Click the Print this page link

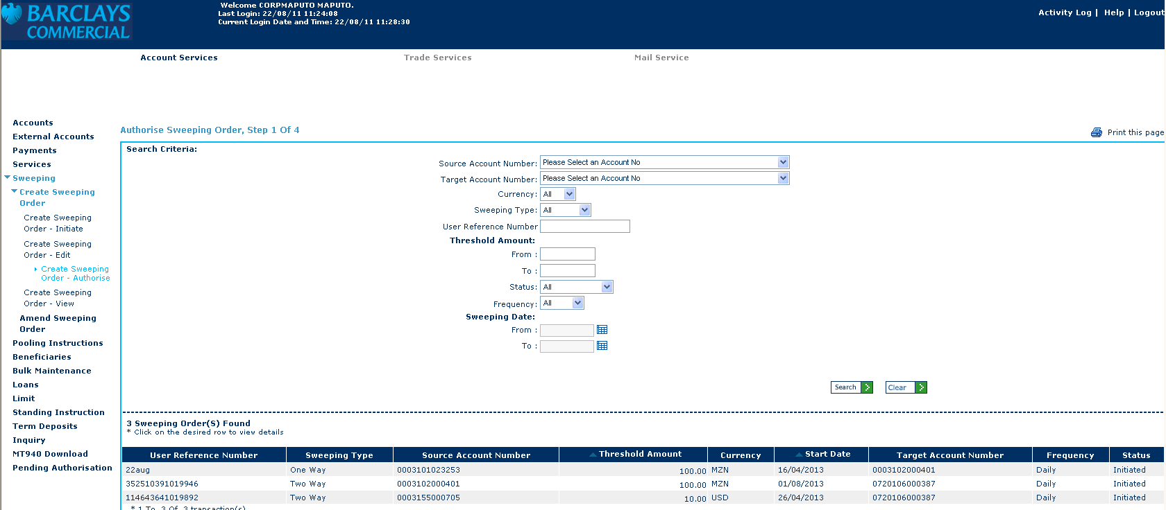(x=1135, y=132)
